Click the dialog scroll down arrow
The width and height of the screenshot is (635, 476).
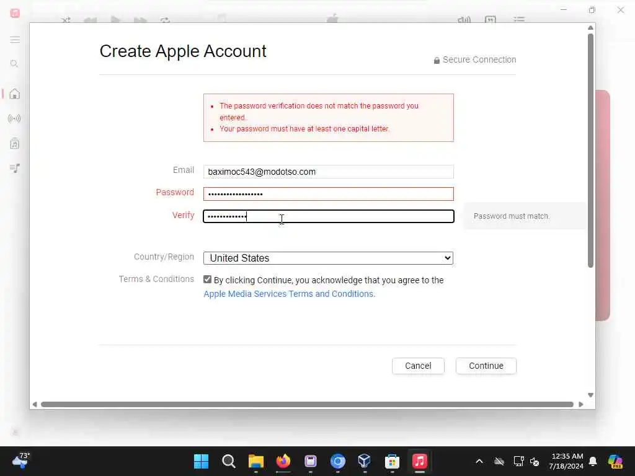(x=590, y=395)
